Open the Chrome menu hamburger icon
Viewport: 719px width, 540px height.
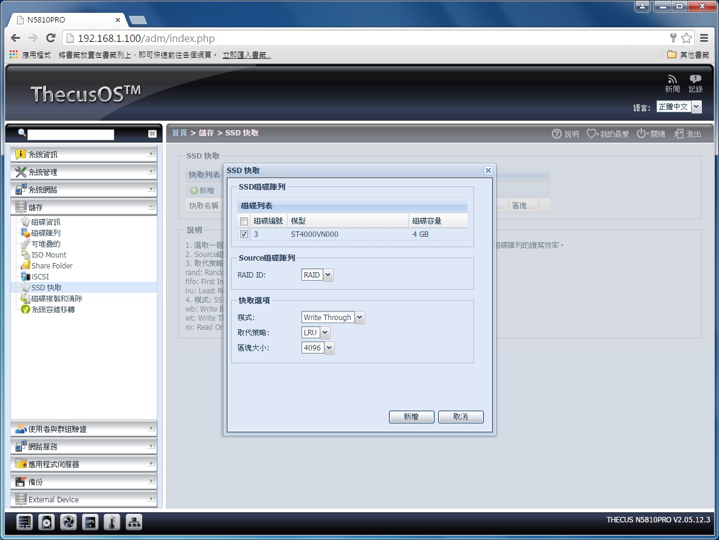pyautogui.click(x=704, y=38)
